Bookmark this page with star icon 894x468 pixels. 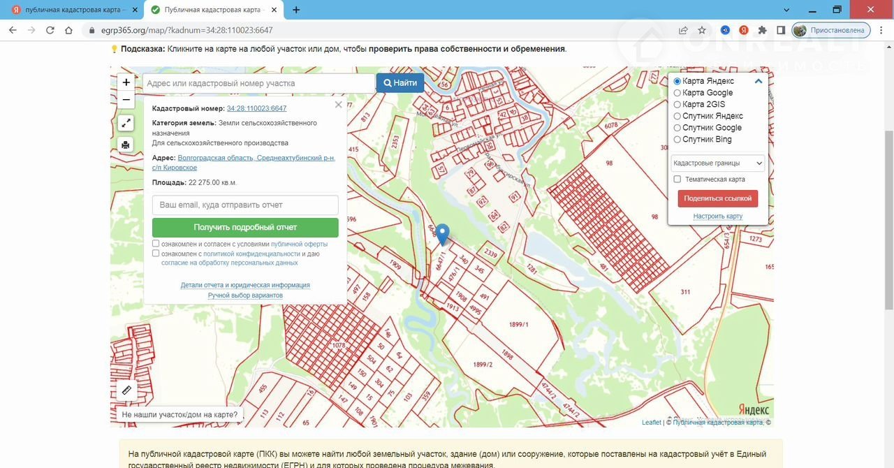click(702, 30)
